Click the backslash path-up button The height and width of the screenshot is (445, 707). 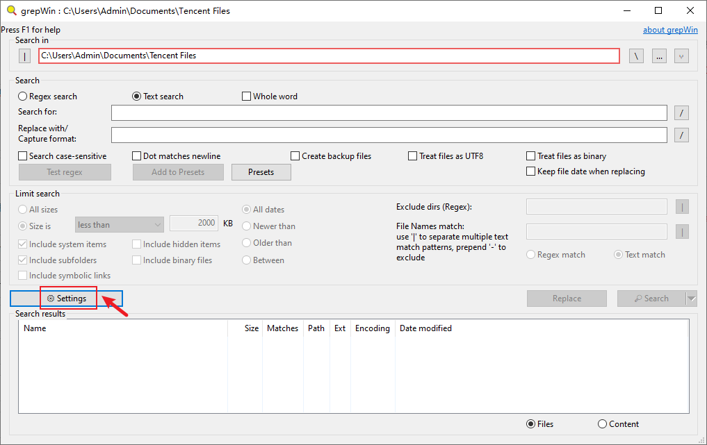click(636, 56)
